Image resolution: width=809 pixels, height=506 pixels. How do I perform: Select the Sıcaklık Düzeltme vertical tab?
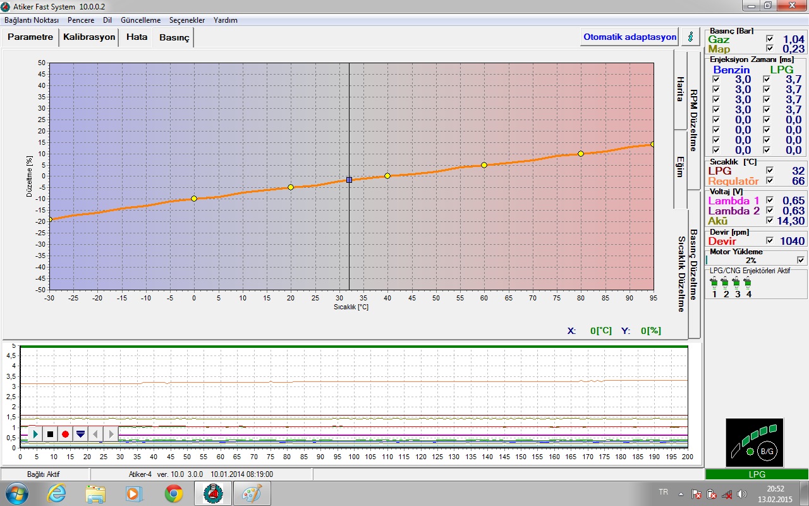coord(681,274)
